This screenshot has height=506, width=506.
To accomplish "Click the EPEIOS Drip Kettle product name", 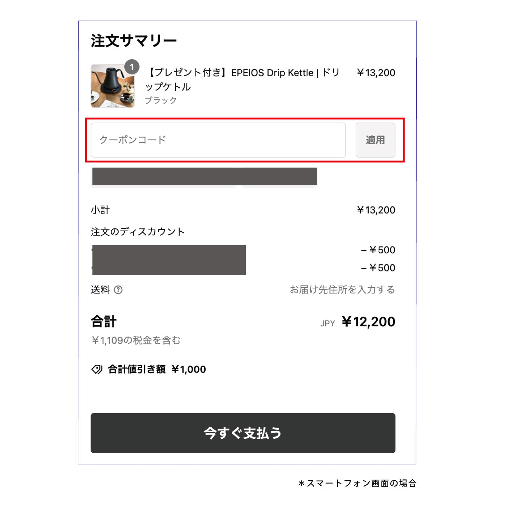I will coord(242,80).
